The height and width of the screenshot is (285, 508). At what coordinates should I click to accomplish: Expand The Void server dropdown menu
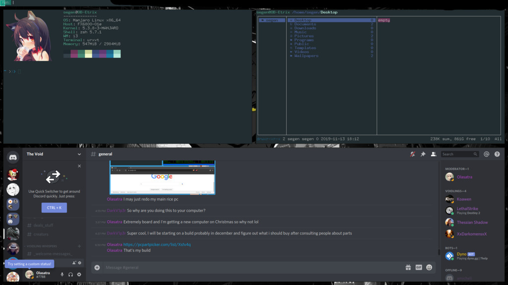click(79, 154)
